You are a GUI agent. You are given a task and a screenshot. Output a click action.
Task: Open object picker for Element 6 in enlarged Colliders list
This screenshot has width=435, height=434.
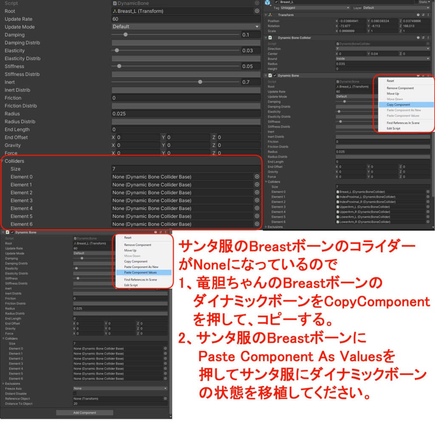pos(257,224)
